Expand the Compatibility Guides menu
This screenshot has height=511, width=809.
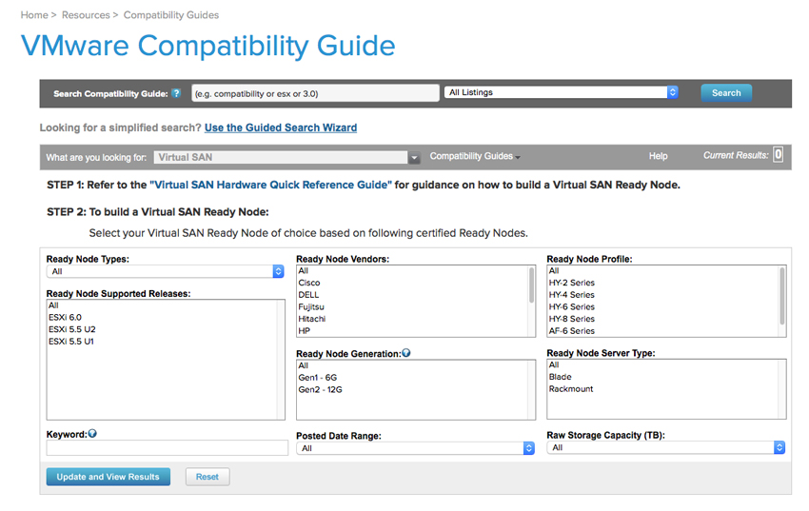pyautogui.click(x=475, y=156)
